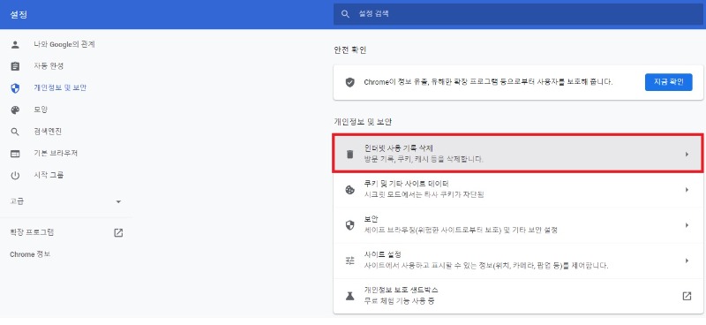Image resolution: width=706 pixels, height=325 pixels.
Task: Click the cookie icon for 쿠키 및 기타 사이트 데이터
Action: click(349, 190)
